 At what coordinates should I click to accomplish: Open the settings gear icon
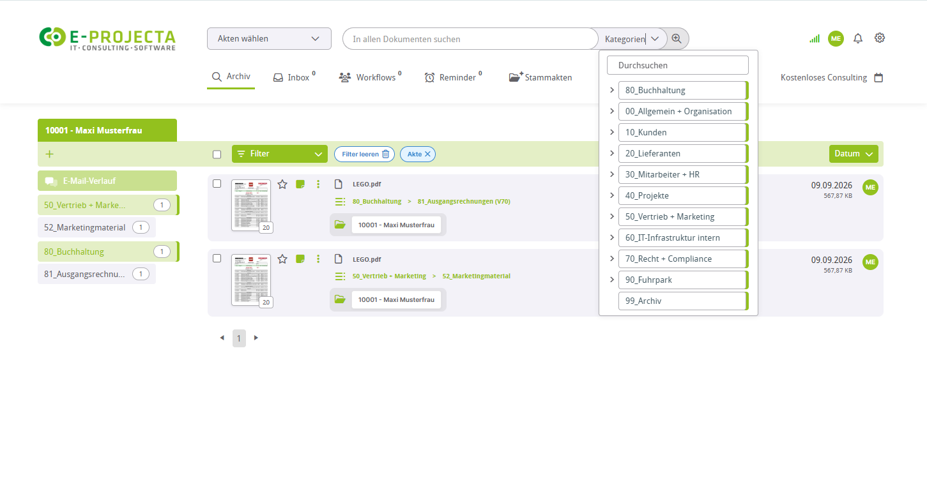point(880,38)
